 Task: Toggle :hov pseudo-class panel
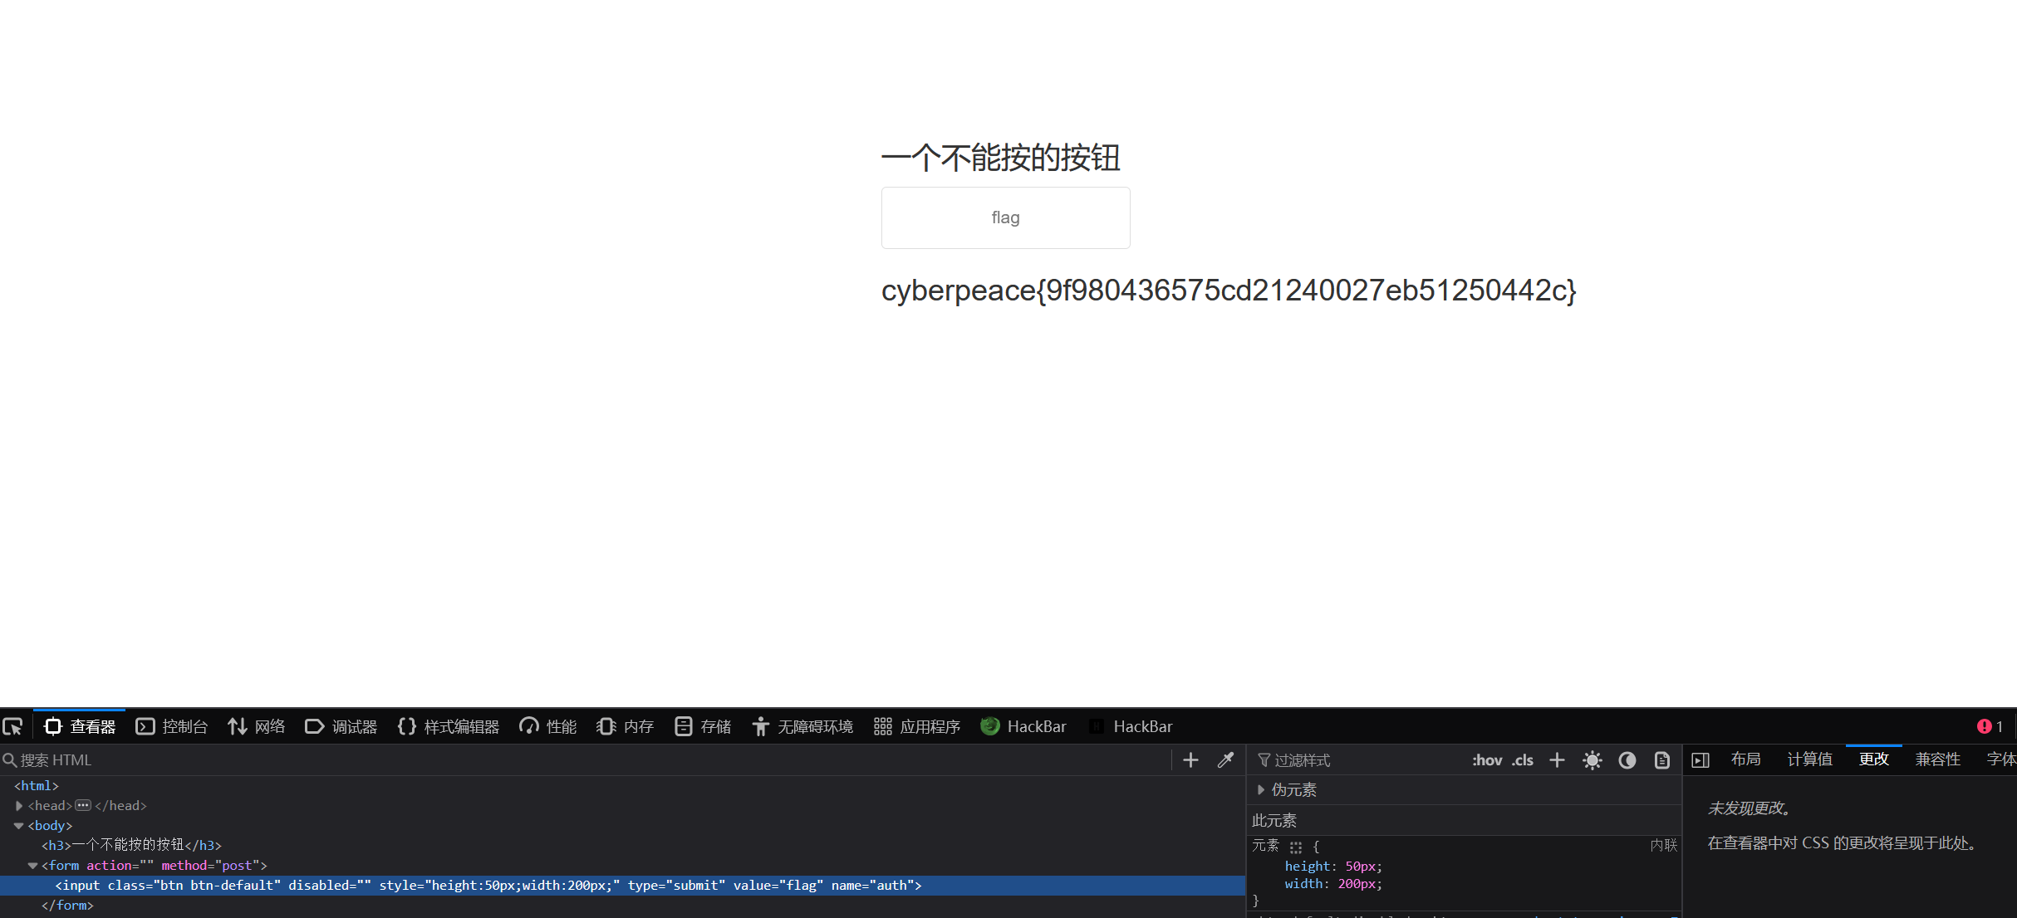[1486, 760]
